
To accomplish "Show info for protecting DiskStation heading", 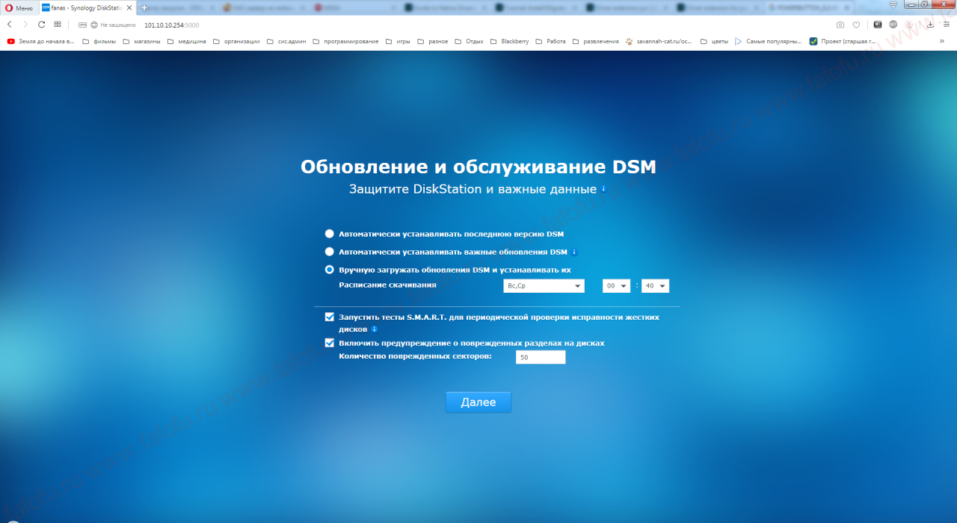I will (x=603, y=189).
